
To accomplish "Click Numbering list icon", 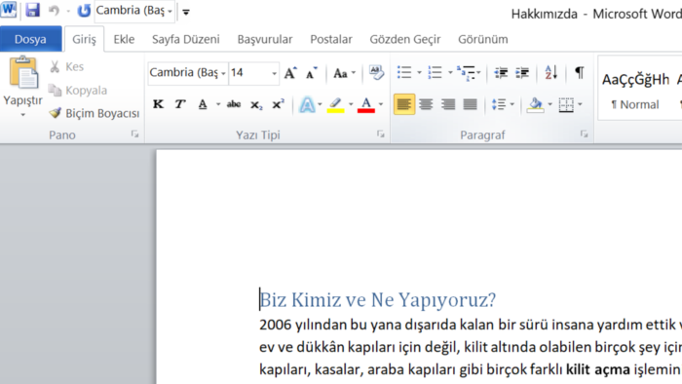I will pos(435,73).
